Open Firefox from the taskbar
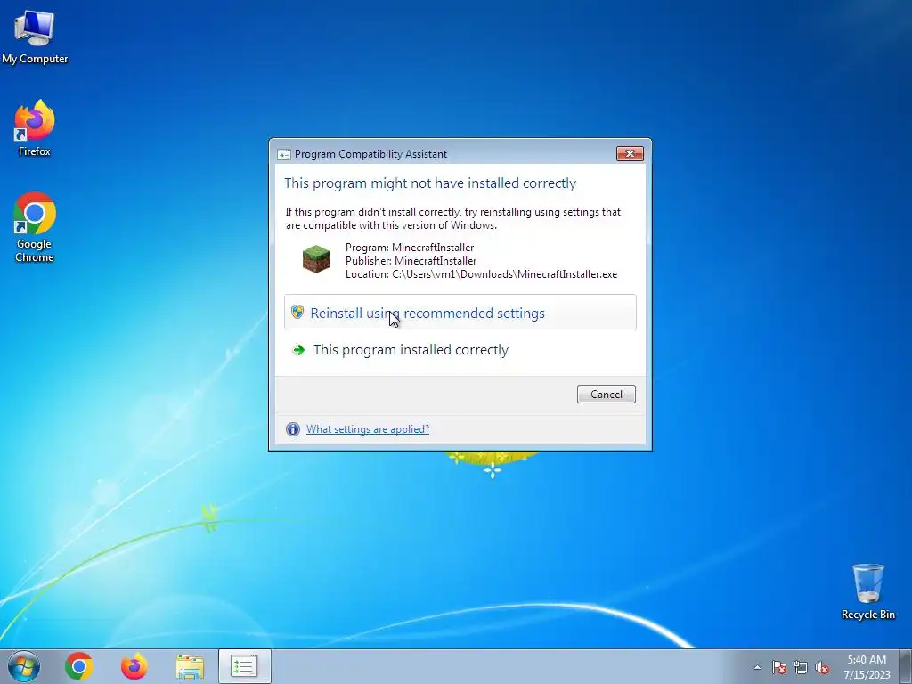This screenshot has width=912, height=684. click(x=134, y=666)
